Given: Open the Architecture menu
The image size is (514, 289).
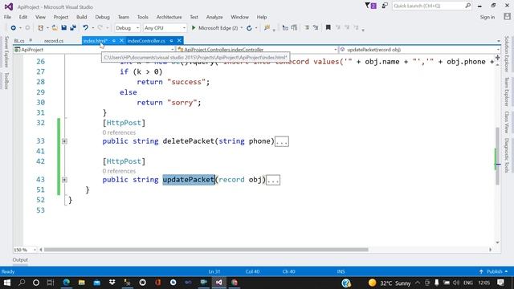Looking at the screenshot, I should pos(169,17).
